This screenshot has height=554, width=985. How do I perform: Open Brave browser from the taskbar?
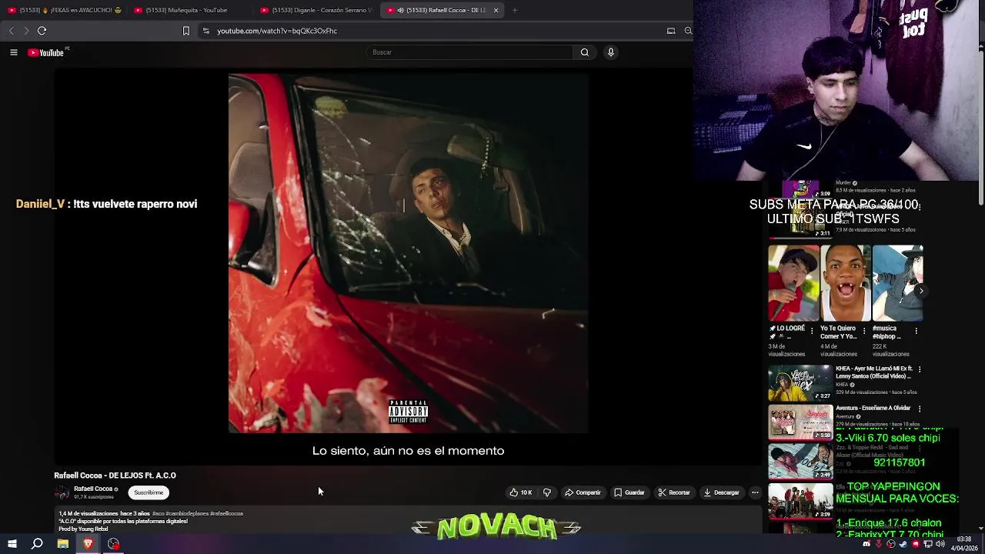[x=88, y=544]
